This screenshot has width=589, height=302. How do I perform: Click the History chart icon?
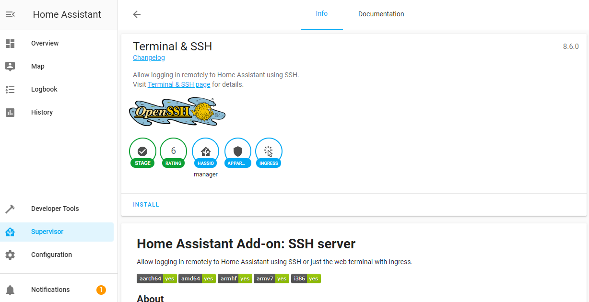tap(10, 112)
